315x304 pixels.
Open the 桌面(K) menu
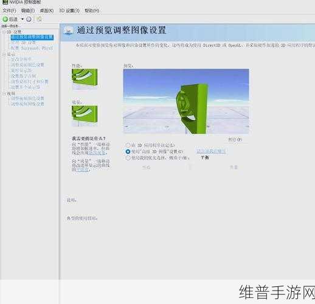pyautogui.click(x=47, y=10)
